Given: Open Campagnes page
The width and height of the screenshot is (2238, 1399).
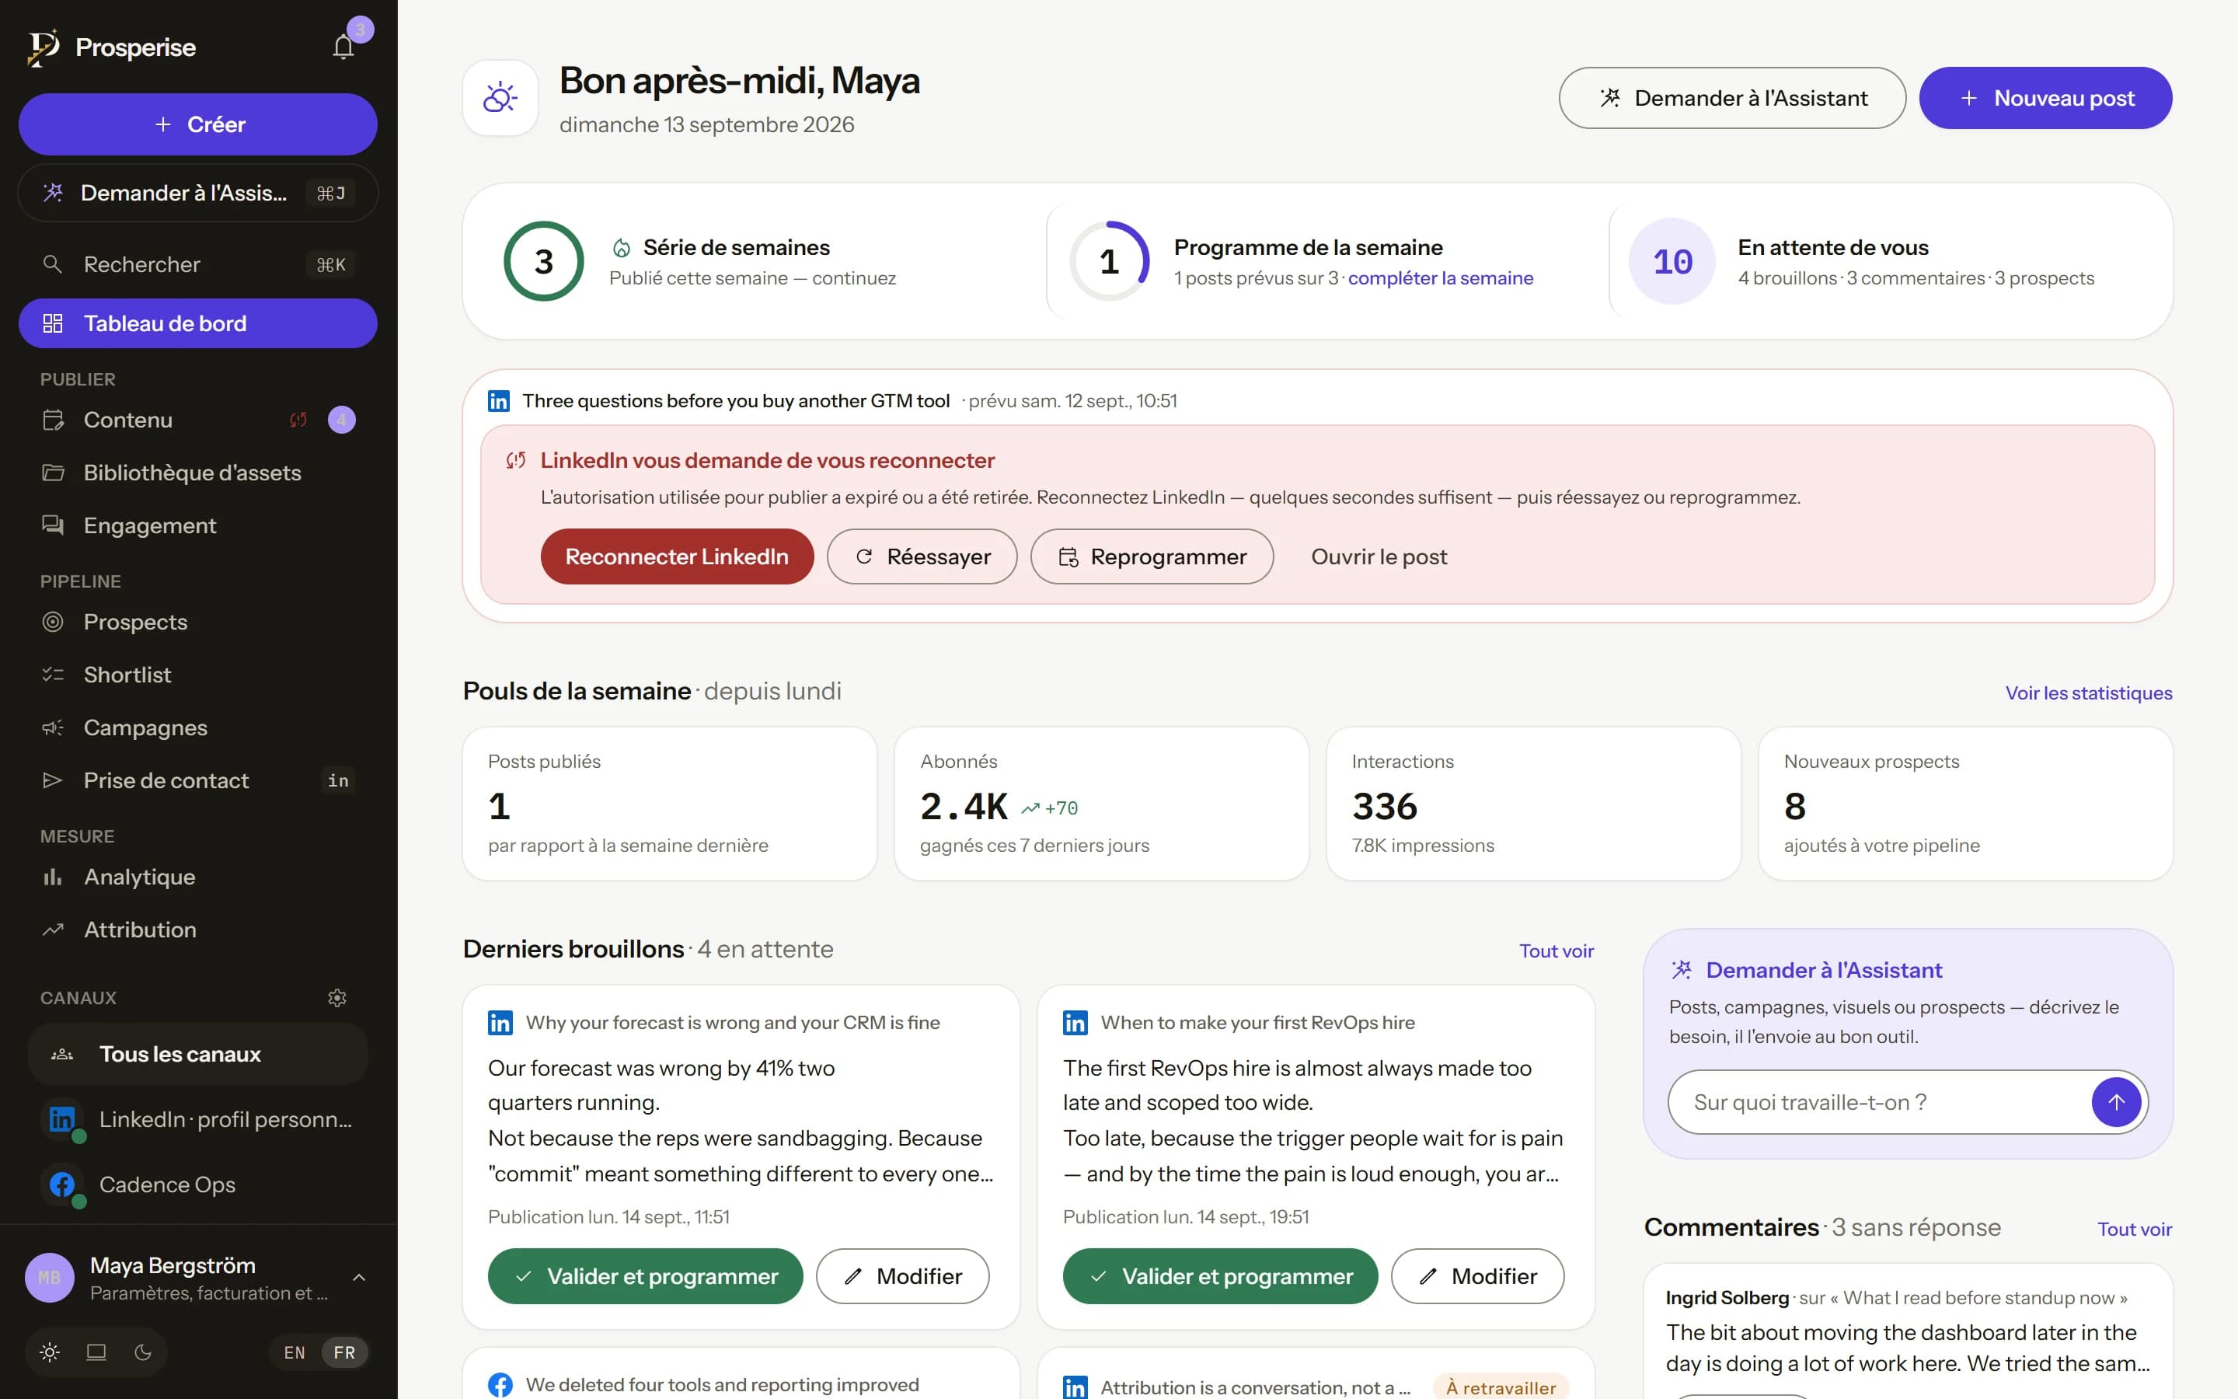Looking at the screenshot, I should [x=198, y=727].
